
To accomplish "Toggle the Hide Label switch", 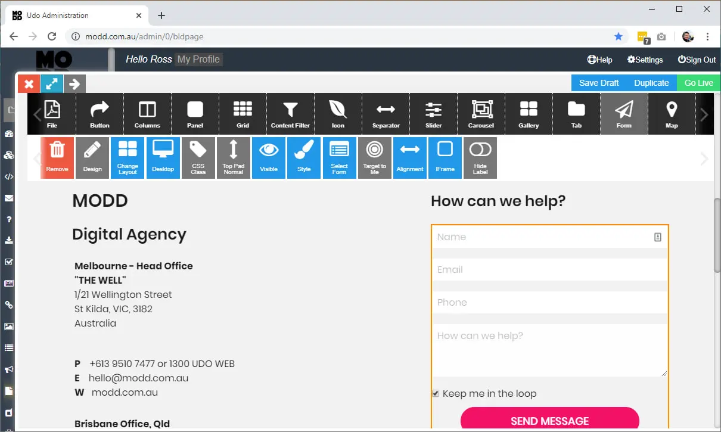I will [480, 158].
